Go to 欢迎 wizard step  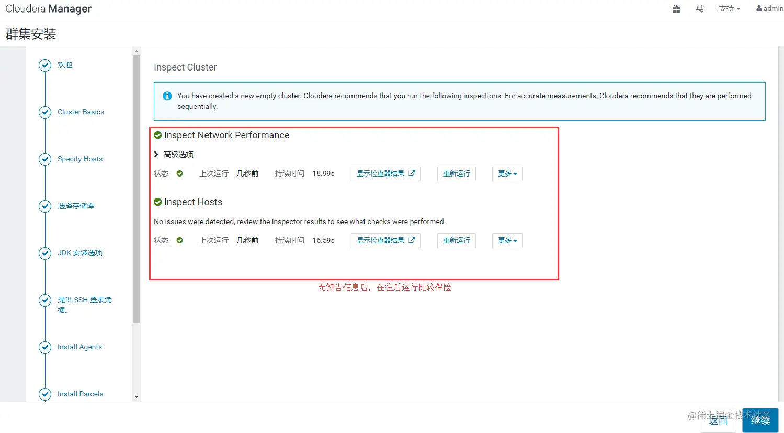[65, 65]
